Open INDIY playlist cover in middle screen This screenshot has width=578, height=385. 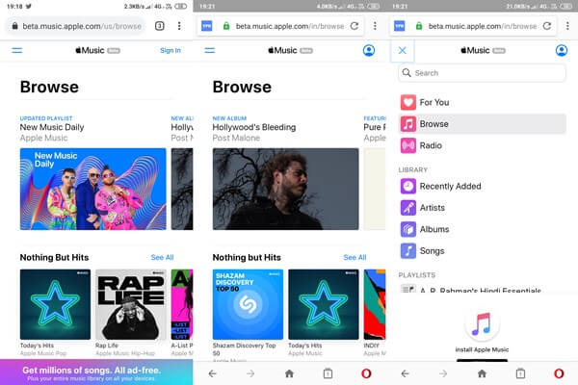tap(375, 304)
